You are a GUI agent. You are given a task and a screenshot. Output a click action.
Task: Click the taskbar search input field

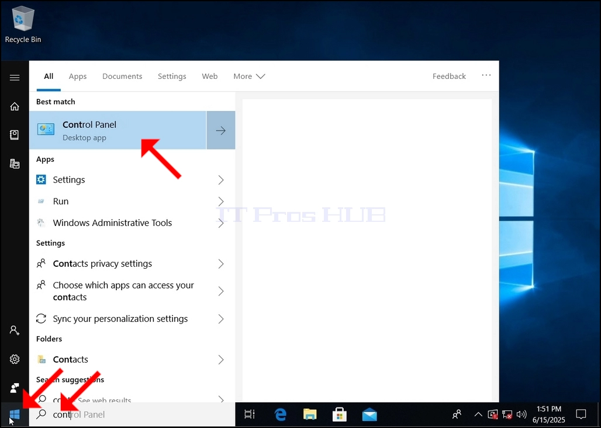coord(132,414)
